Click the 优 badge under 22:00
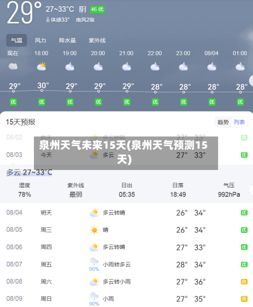The height and width of the screenshot is (307, 253). coord(155,102)
